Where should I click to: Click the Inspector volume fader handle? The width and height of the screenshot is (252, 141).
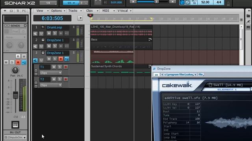point(16,95)
